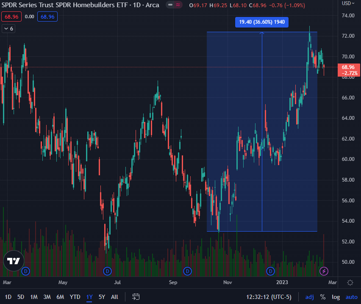Open the go-to-date calendar icon
This screenshot has width=361, height=304.
(x=136, y=297)
